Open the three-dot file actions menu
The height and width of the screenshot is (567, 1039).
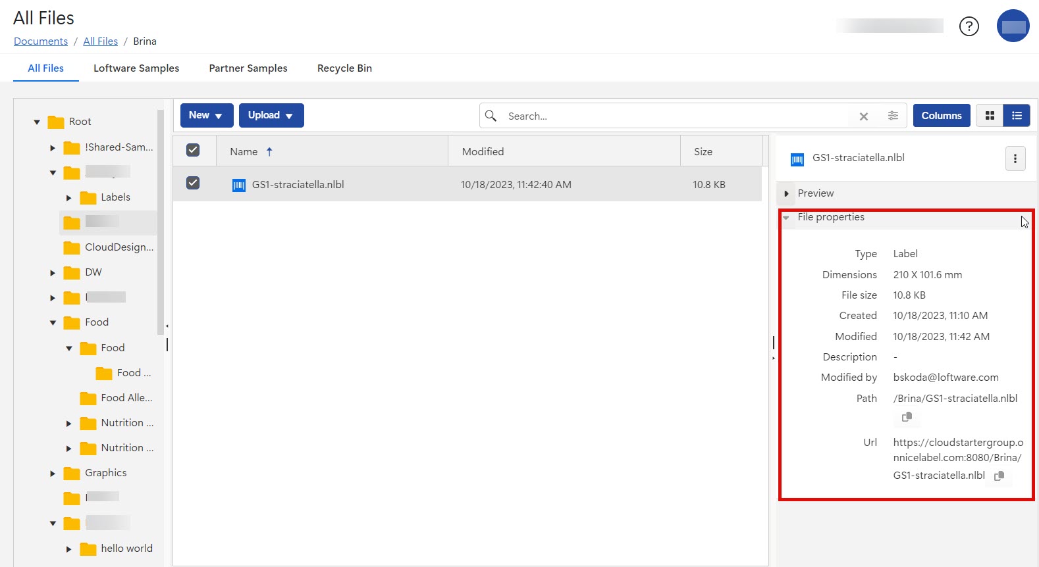pyautogui.click(x=1015, y=159)
